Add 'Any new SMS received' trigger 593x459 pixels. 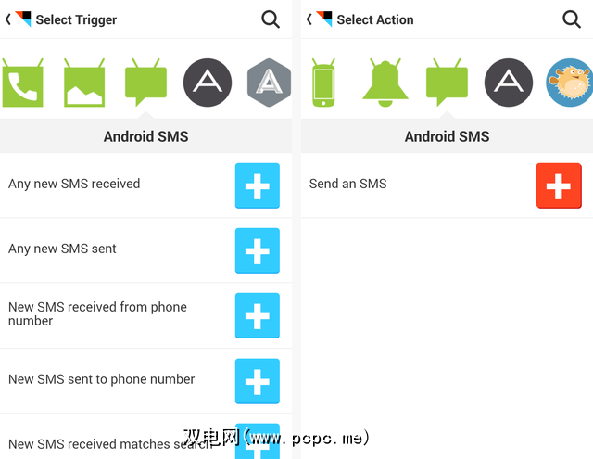[x=258, y=185]
